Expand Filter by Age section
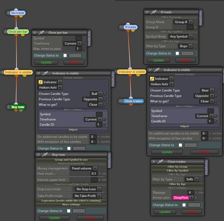The image size is (224, 221). 177,184
